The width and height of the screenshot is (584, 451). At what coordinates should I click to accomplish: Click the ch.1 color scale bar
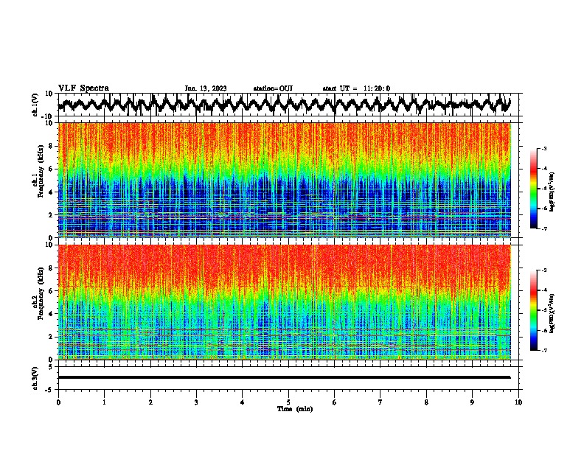533,189
